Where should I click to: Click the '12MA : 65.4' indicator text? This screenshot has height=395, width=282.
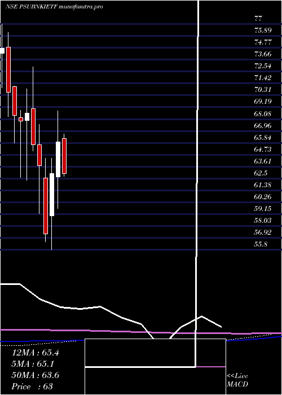[35, 353]
